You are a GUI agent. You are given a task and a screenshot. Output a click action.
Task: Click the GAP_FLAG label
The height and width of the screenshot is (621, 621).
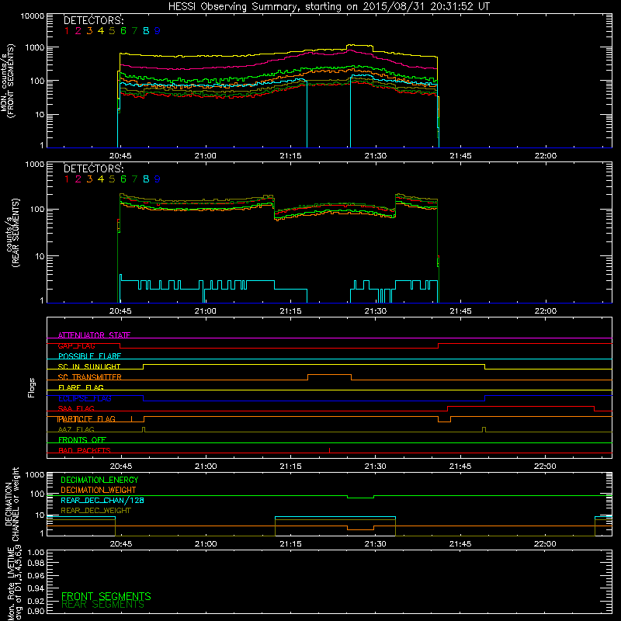[76, 345]
